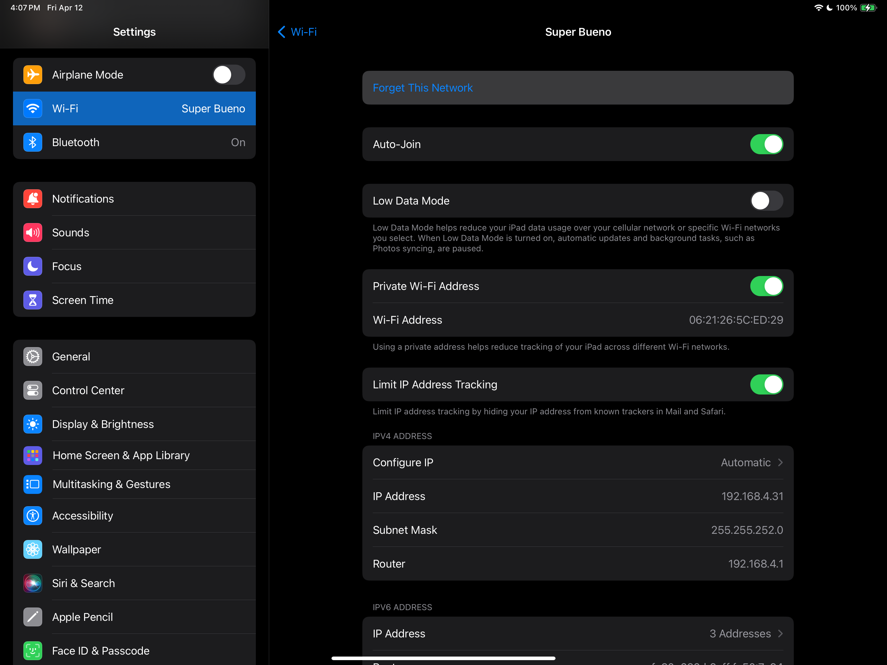
Task: Tap the Super Bueno page title
Action: click(578, 32)
